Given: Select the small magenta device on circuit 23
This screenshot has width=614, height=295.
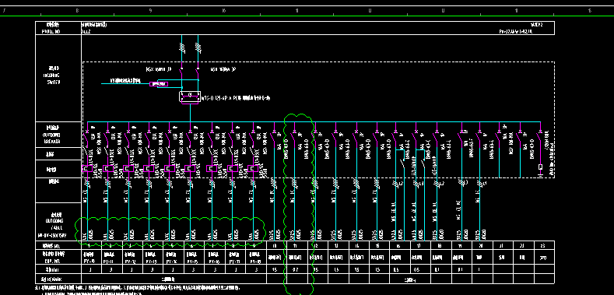Looking at the screenshot, I should pyautogui.click(x=540, y=167).
